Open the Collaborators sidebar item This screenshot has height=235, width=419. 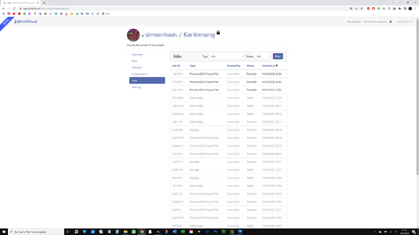(140, 74)
